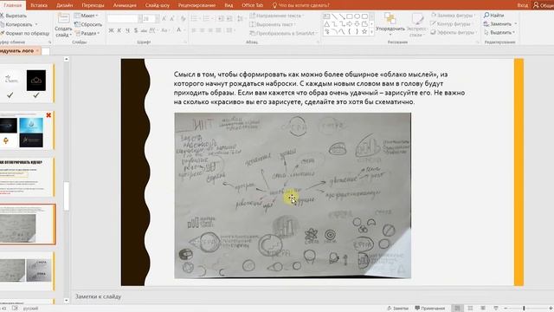Click Преобразовать в SmartArt
Image resolution: width=554 pixels, height=312 pixels.
(x=283, y=33)
